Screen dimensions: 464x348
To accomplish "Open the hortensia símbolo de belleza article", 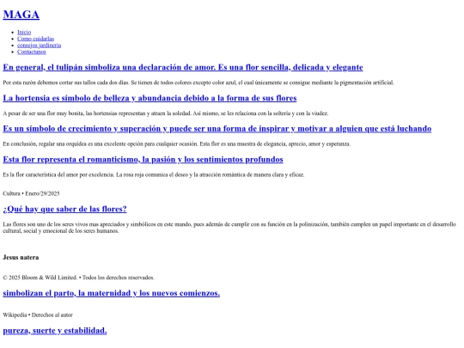I will pyautogui.click(x=150, y=98).
